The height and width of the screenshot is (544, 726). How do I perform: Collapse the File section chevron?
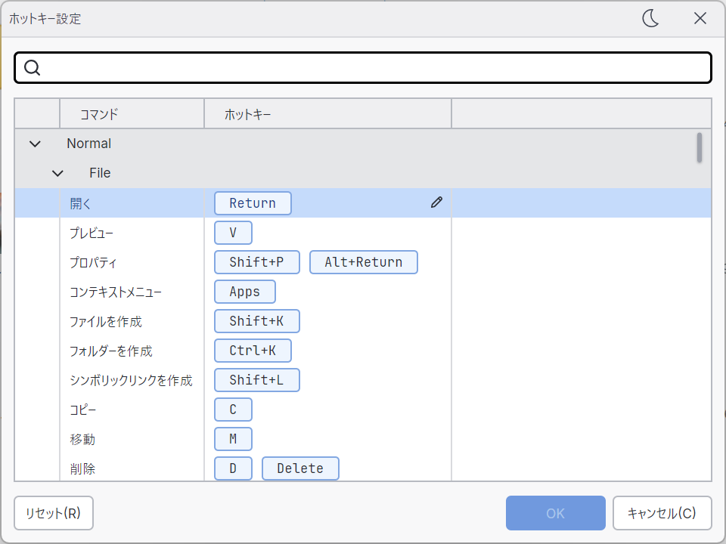click(x=57, y=173)
